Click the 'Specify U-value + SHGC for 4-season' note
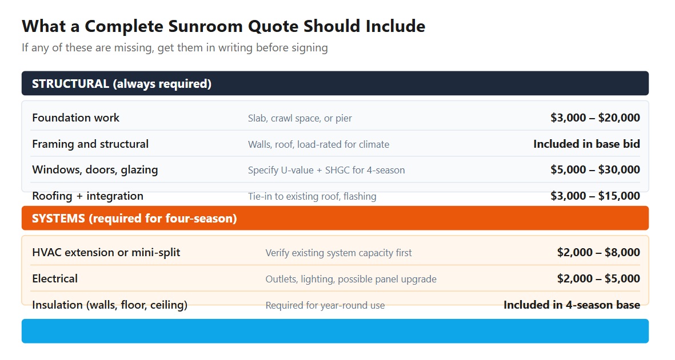 click(326, 171)
